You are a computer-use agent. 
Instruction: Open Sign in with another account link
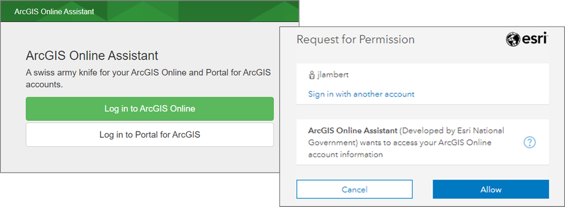361,94
